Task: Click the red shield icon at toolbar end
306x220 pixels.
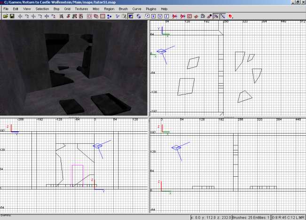Action: (230, 16)
